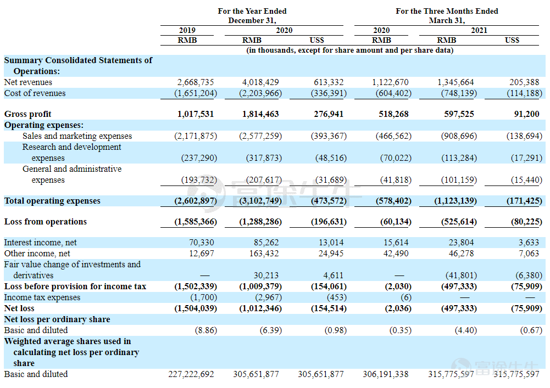Image resolution: width=550 pixels, height=388 pixels.
Task: Click gross profit value 91,200
Action: pyautogui.click(x=526, y=114)
